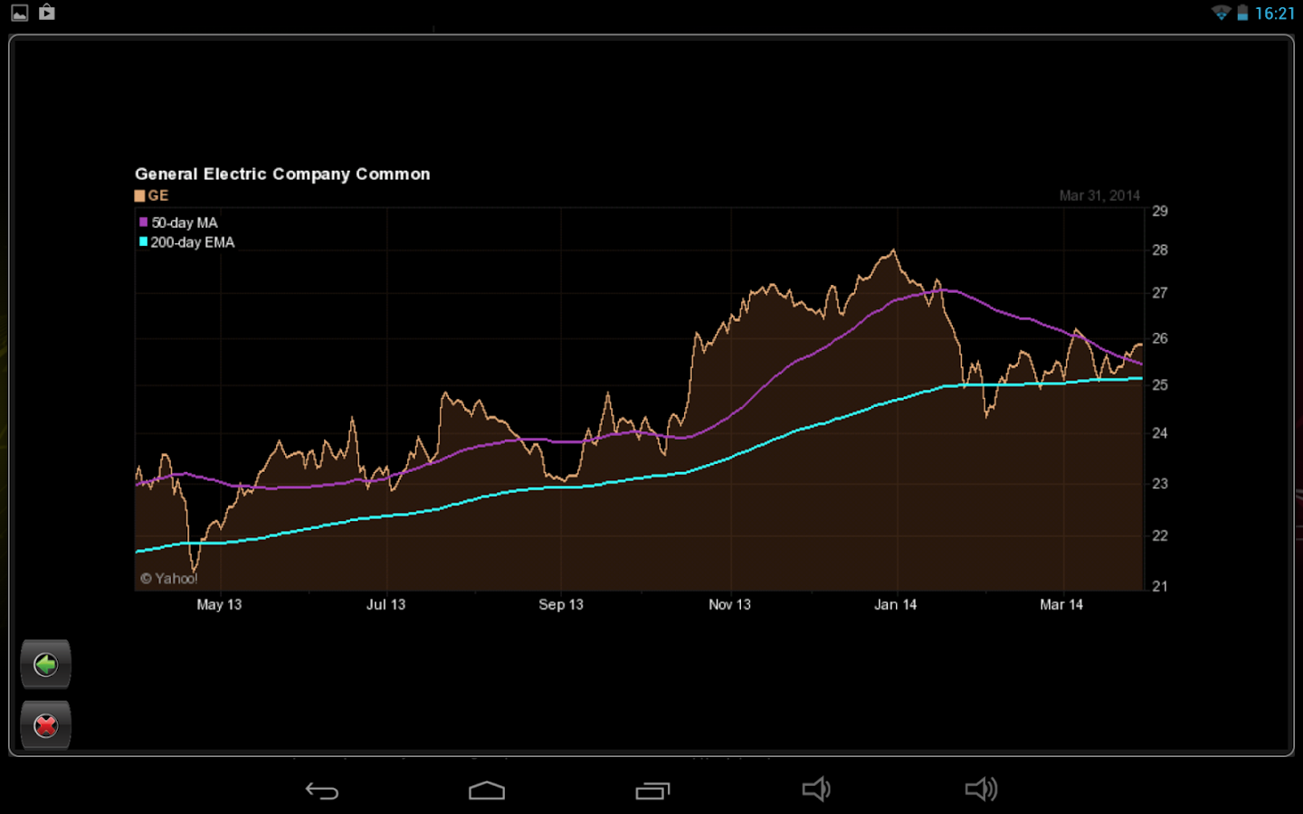Click the '24' price axis label
This screenshot has width=1303, height=814.
pos(1160,433)
